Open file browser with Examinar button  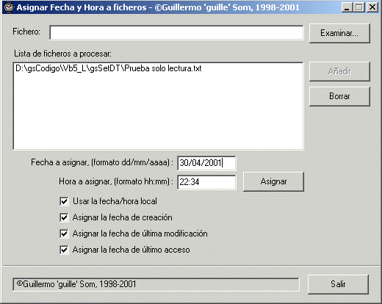click(x=339, y=33)
